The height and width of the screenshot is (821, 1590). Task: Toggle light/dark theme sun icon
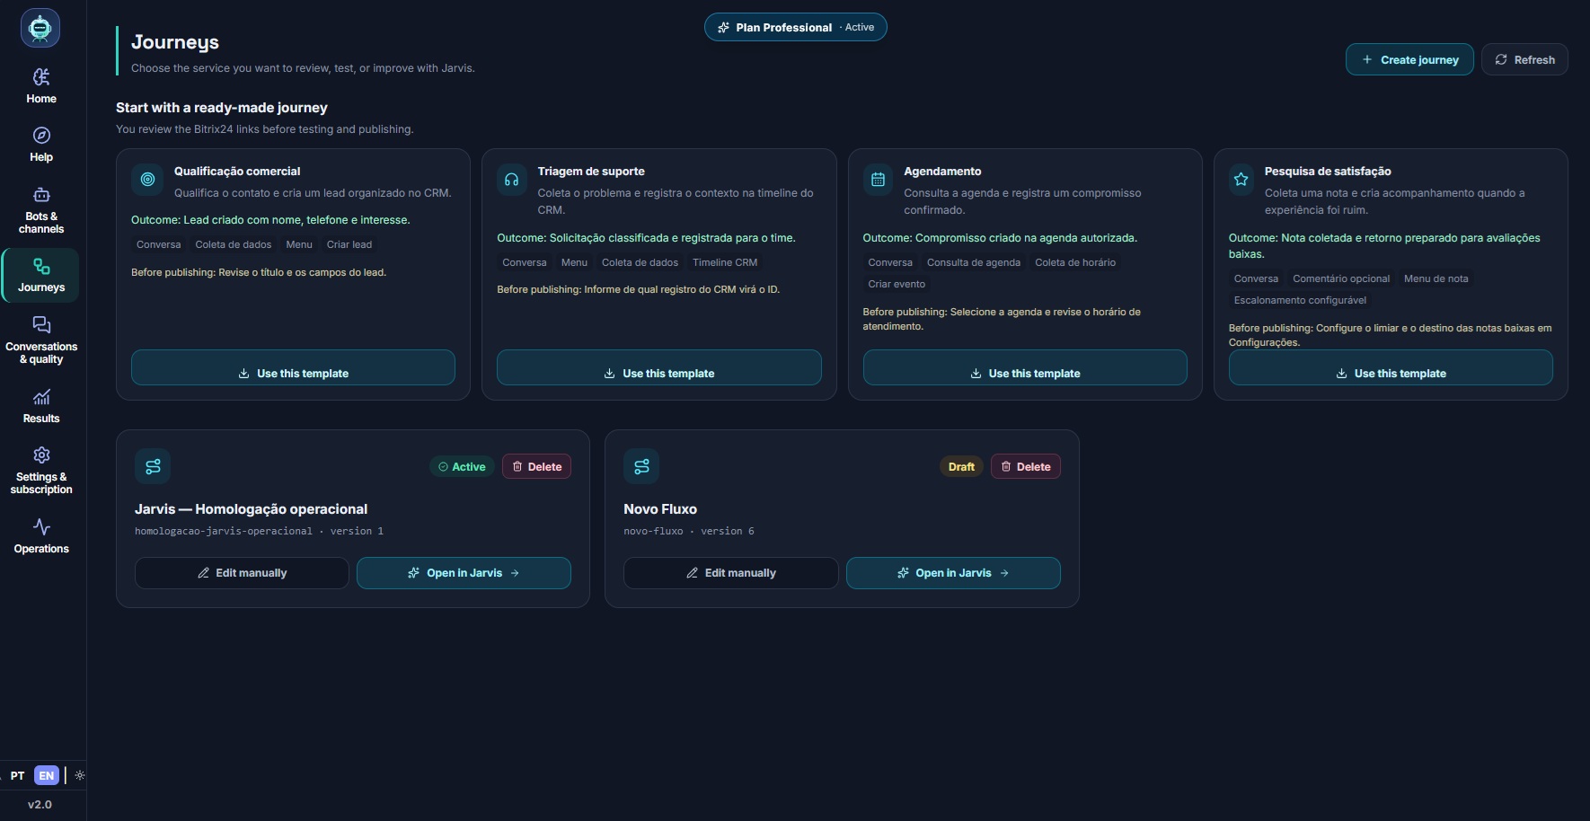(80, 775)
